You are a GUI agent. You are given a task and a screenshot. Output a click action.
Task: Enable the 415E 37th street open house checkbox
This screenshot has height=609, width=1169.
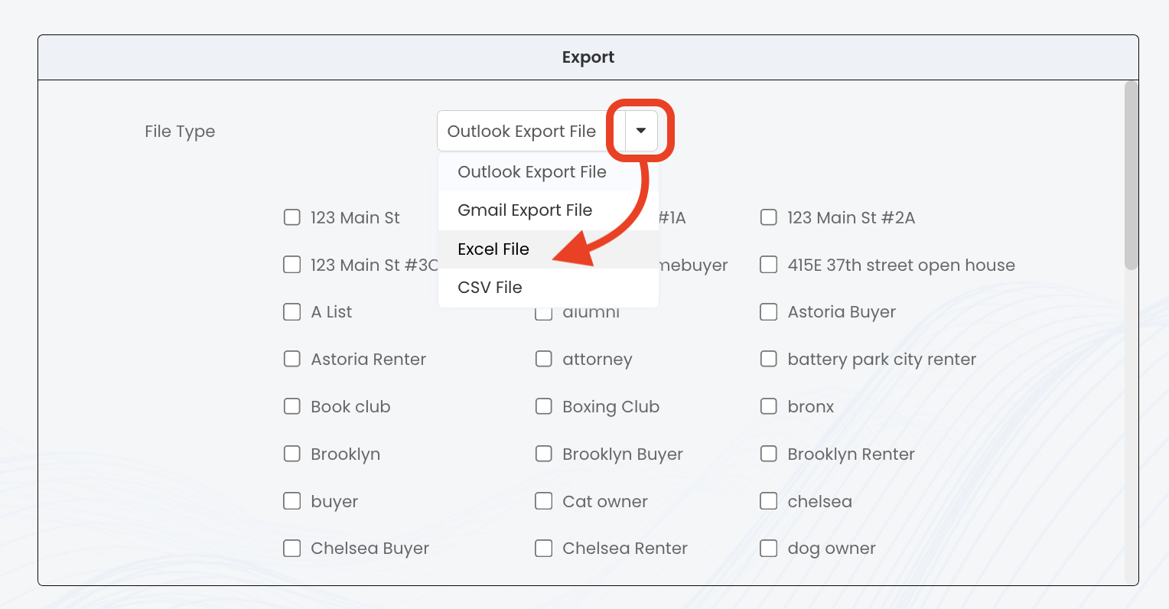769,265
